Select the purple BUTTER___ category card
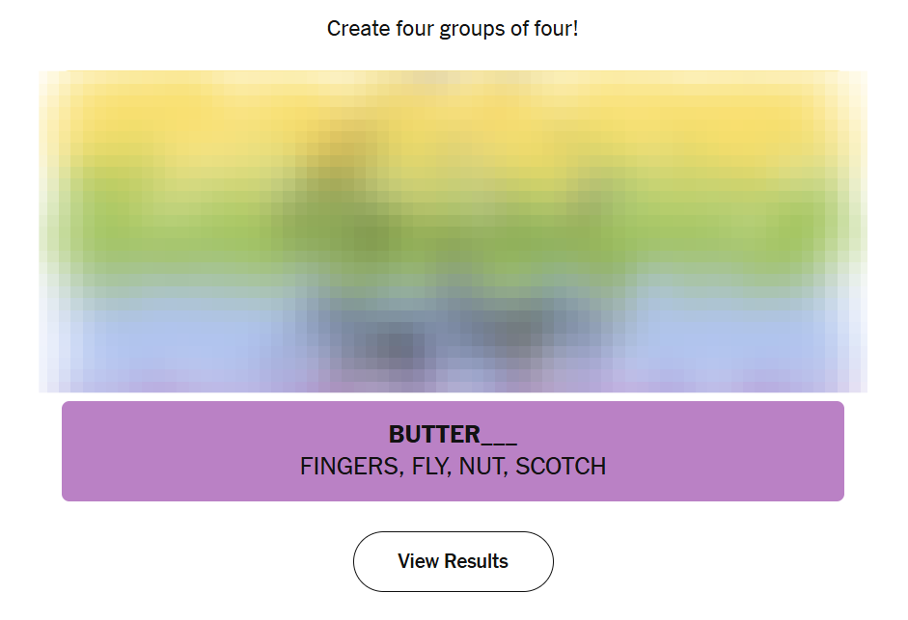The height and width of the screenshot is (620, 908). 453,451
